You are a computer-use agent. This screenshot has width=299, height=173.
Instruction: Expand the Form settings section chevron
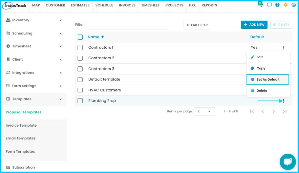click(x=61, y=86)
